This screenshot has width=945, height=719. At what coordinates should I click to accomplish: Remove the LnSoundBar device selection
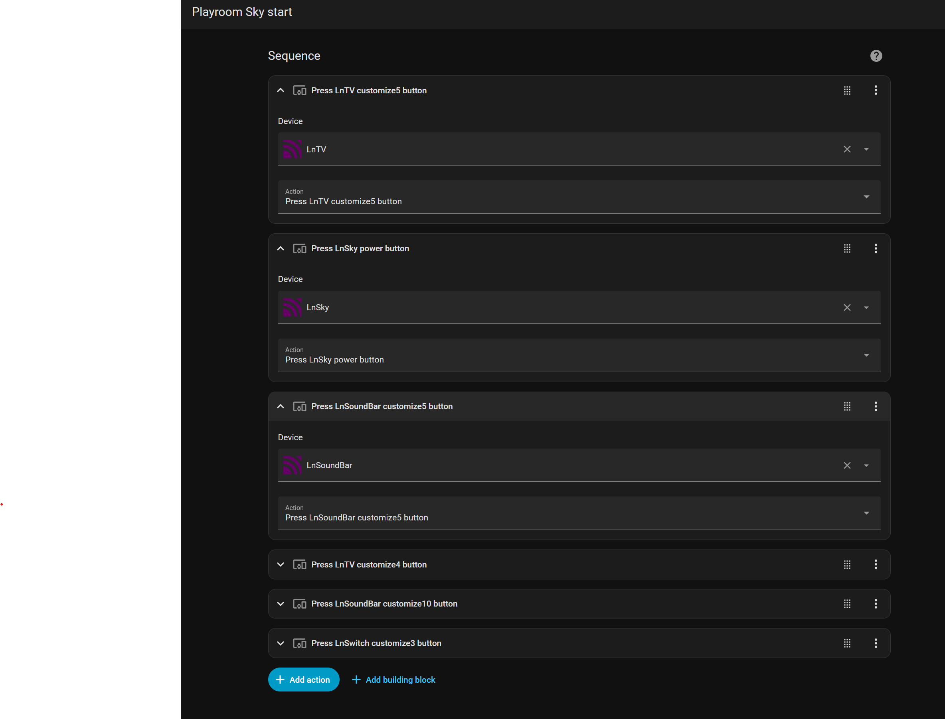[846, 466]
